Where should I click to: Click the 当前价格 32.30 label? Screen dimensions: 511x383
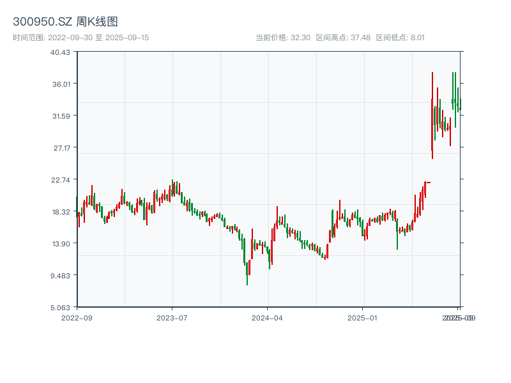tap(282, 38)
